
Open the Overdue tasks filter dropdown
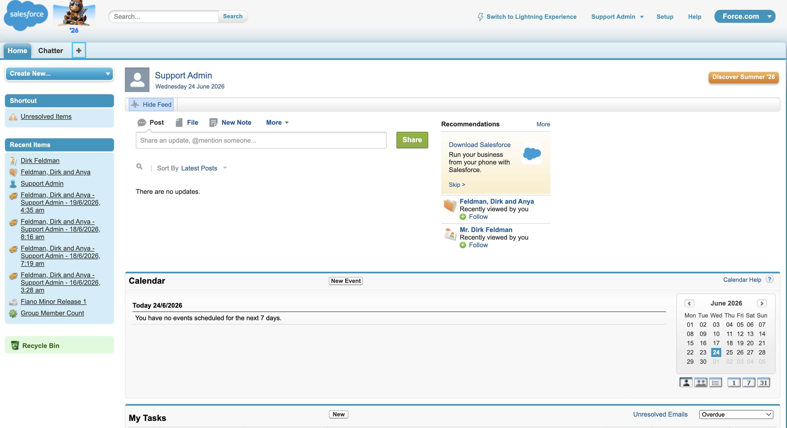pos(736,414)
